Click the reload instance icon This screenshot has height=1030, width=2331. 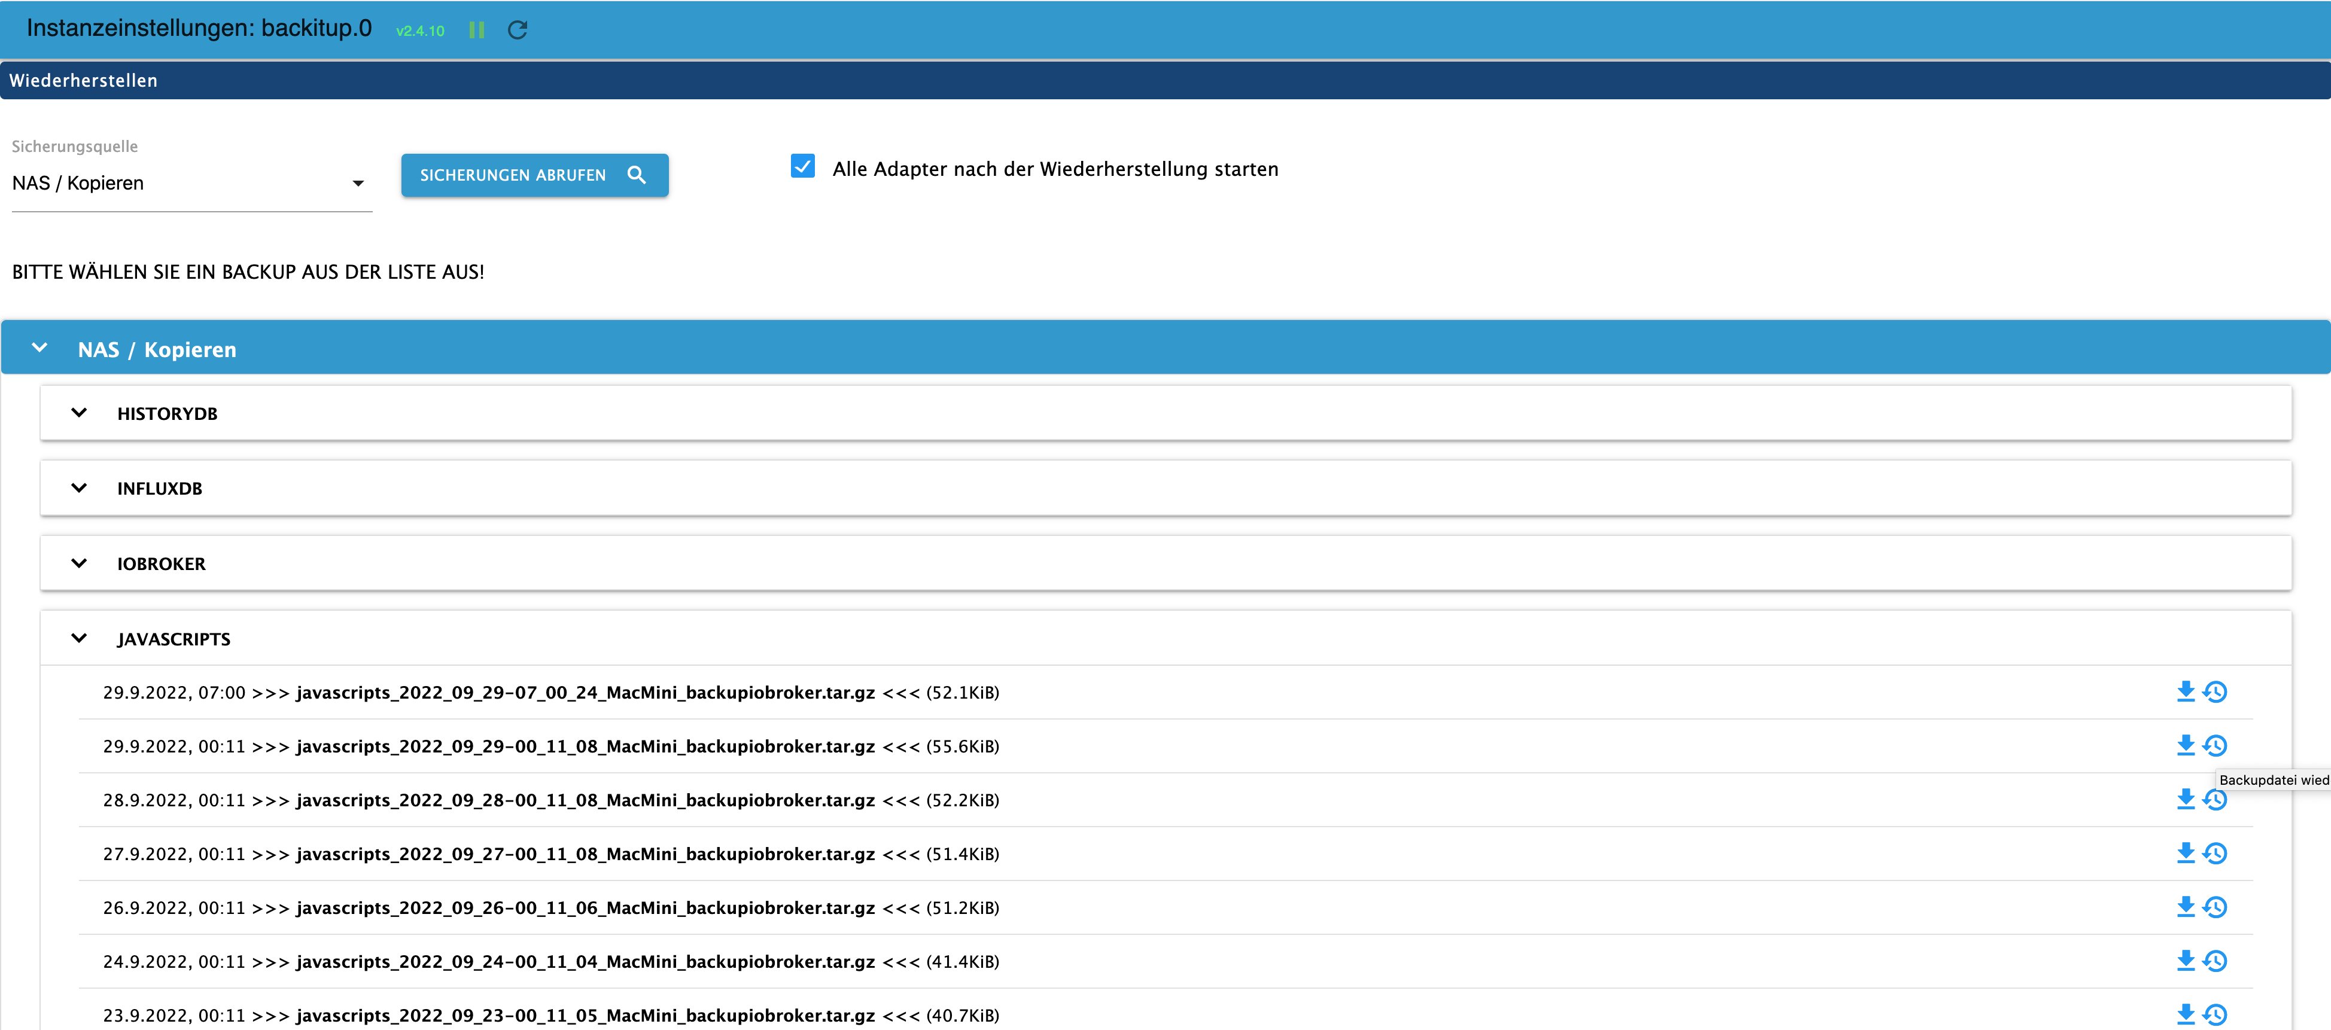(518, 30)
